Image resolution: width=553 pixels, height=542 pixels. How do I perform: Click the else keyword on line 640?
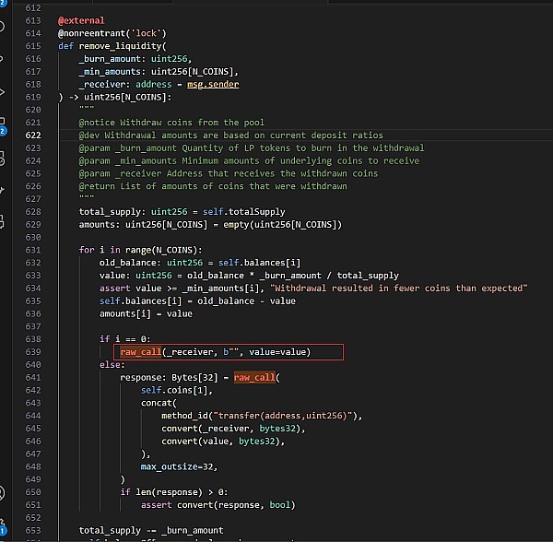point(110,365)
